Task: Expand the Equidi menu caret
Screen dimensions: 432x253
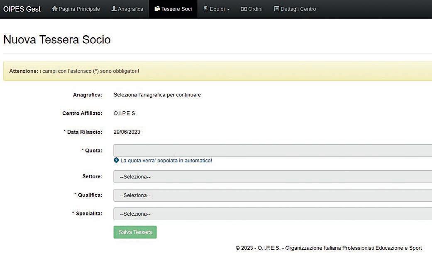Action: (x=228, y=10)
